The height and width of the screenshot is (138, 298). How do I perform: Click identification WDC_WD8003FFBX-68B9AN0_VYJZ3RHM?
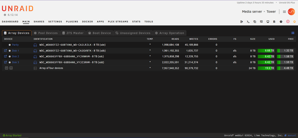(x=65, y=62)
